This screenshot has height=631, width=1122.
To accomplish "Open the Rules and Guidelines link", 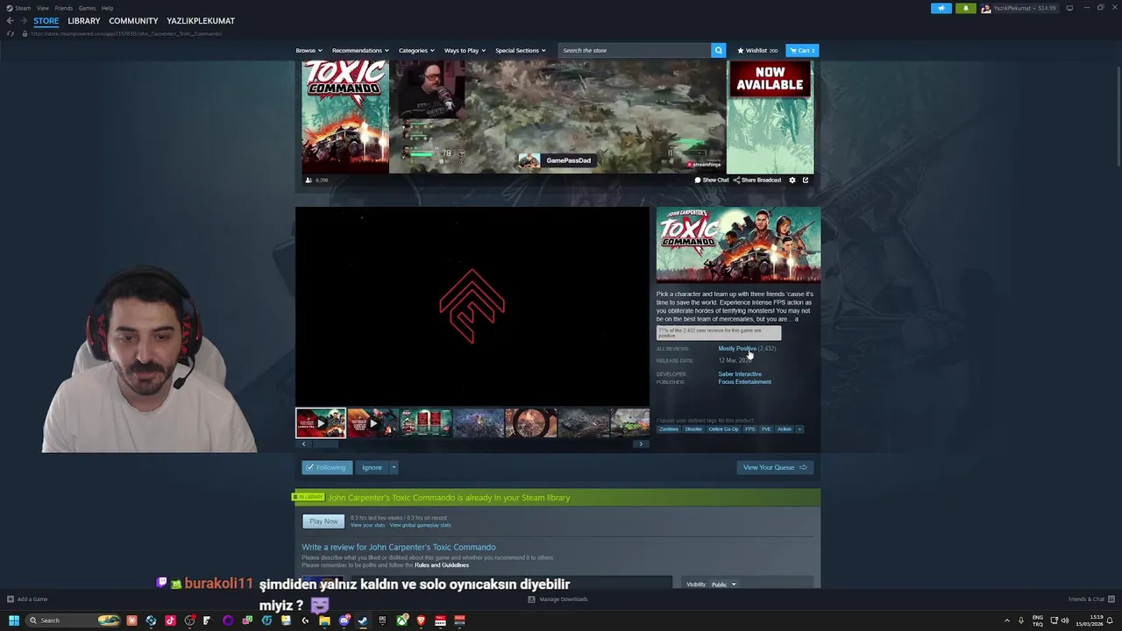I will (442, 565).
